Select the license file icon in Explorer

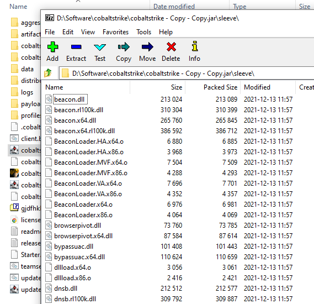(x=14, y=220)
